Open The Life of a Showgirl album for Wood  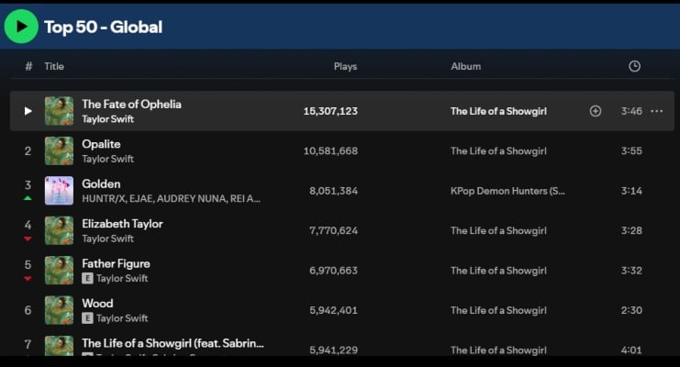point(498,310)
